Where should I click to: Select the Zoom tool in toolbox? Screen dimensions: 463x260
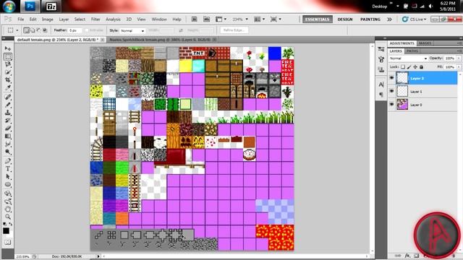tap(8, 217)
